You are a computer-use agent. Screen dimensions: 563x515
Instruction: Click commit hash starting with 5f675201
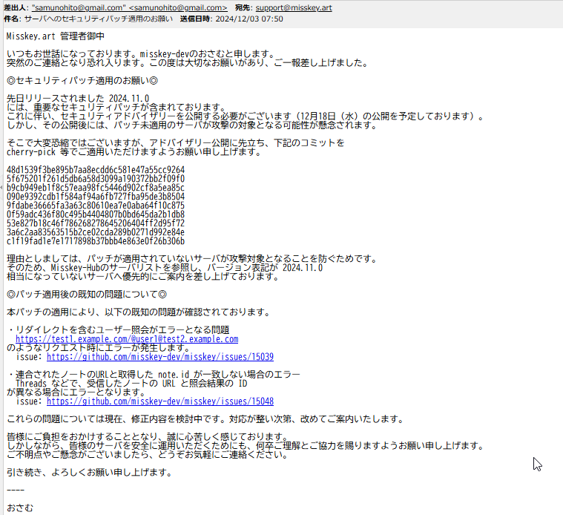(x=96, y=179)
